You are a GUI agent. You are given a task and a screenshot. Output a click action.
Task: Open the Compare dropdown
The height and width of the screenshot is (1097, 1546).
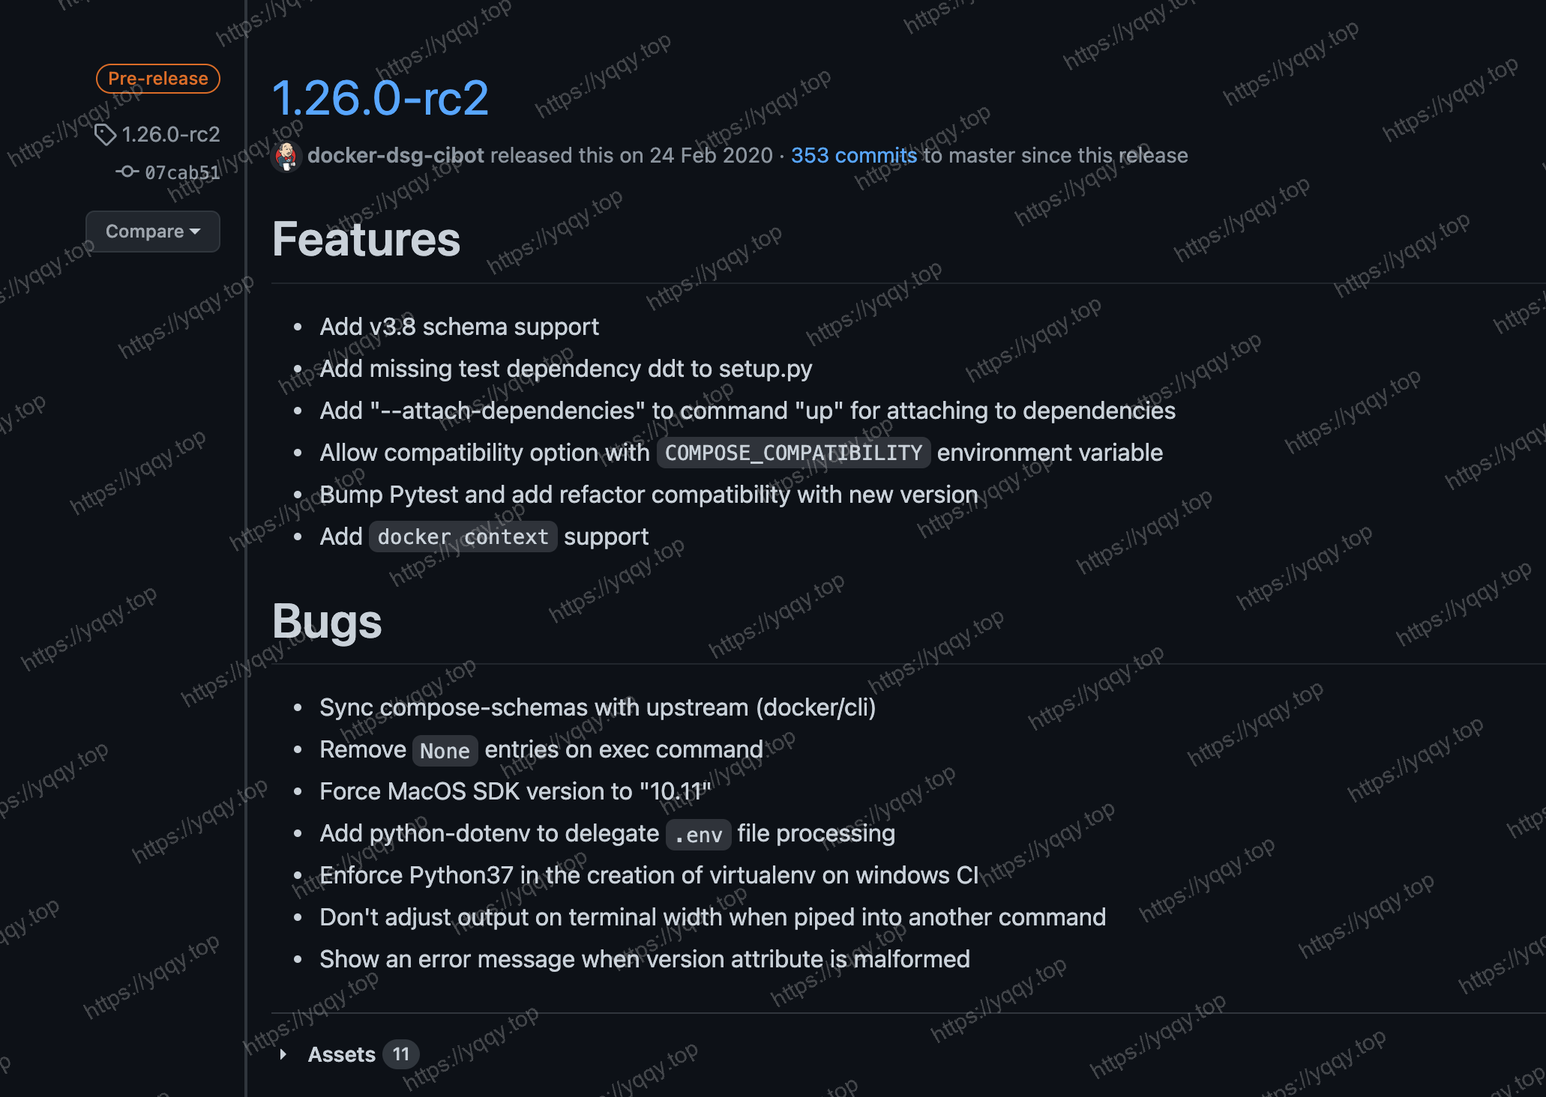153,232
